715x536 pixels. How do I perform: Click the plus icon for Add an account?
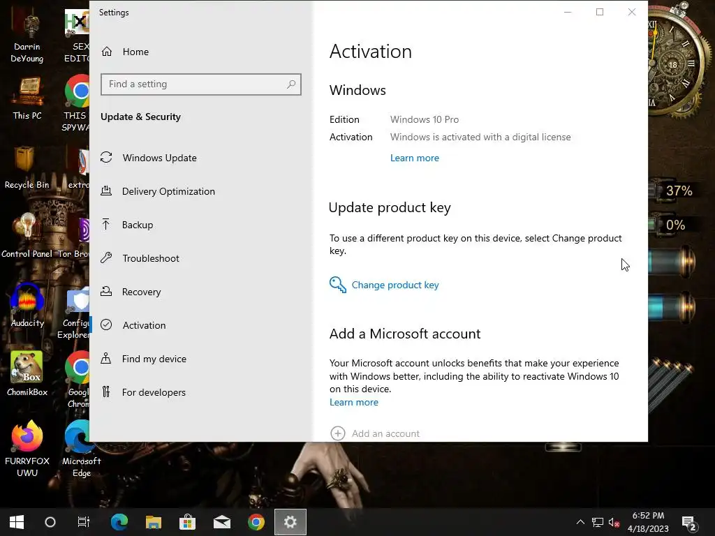[x=338, y=433]
